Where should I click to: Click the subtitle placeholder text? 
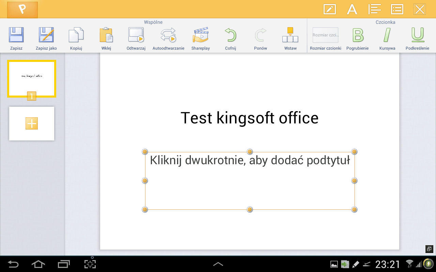[250, 160]
